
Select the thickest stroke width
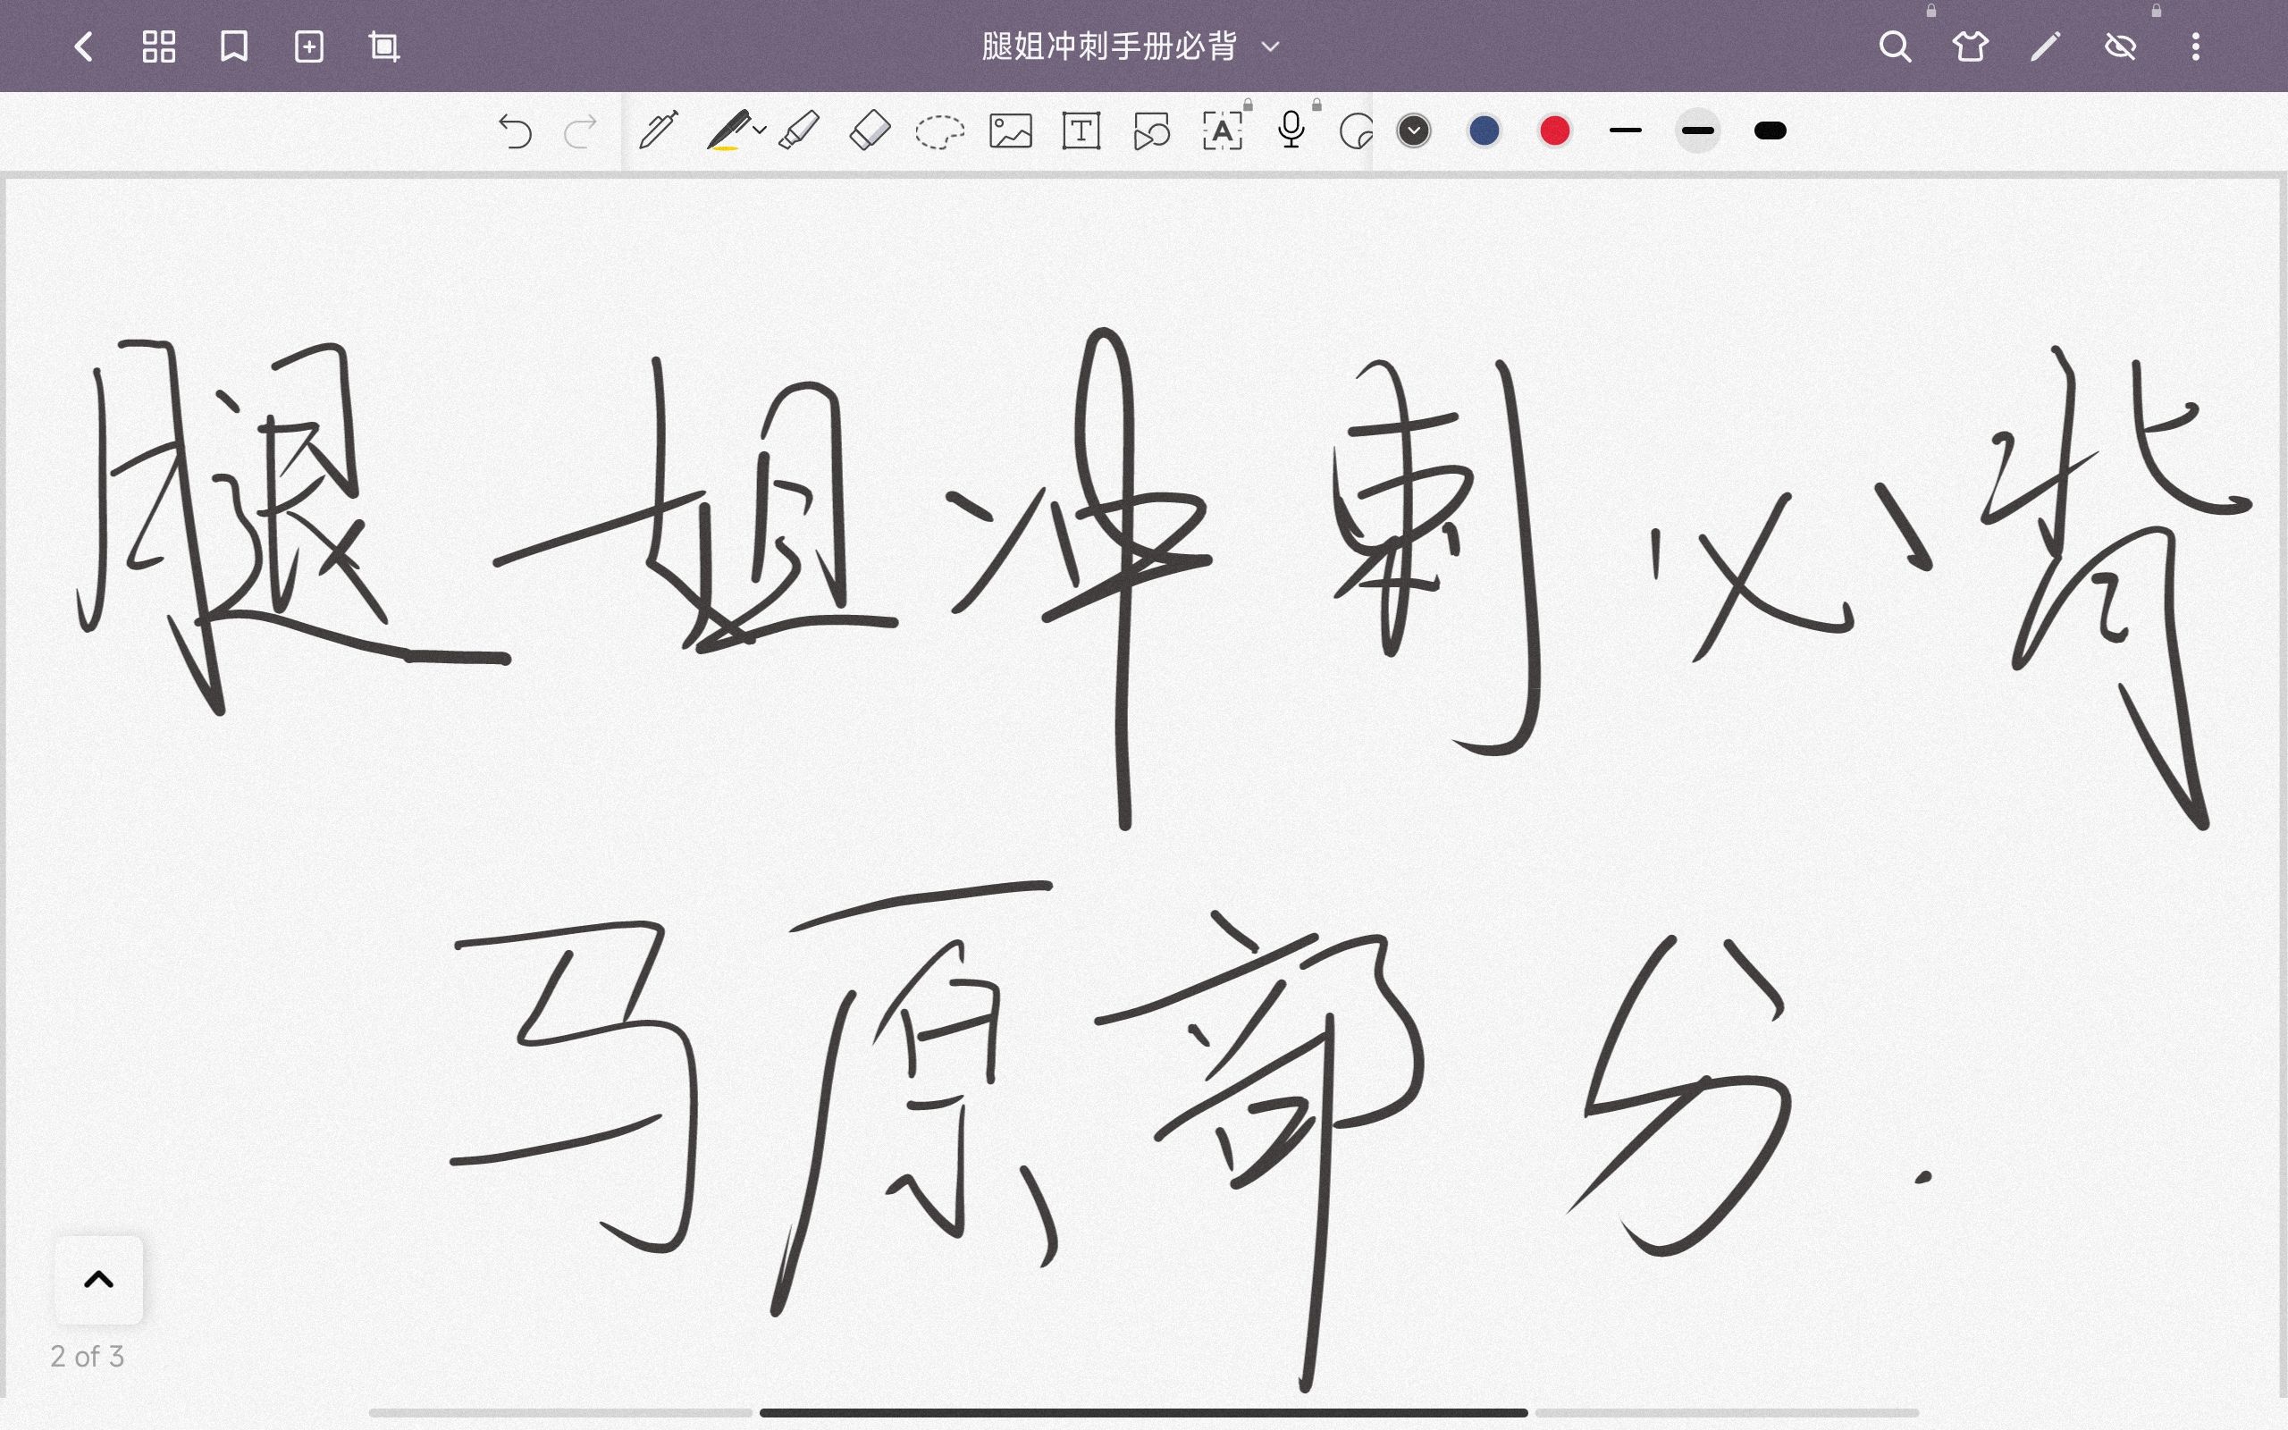[x=1770, y=130]
